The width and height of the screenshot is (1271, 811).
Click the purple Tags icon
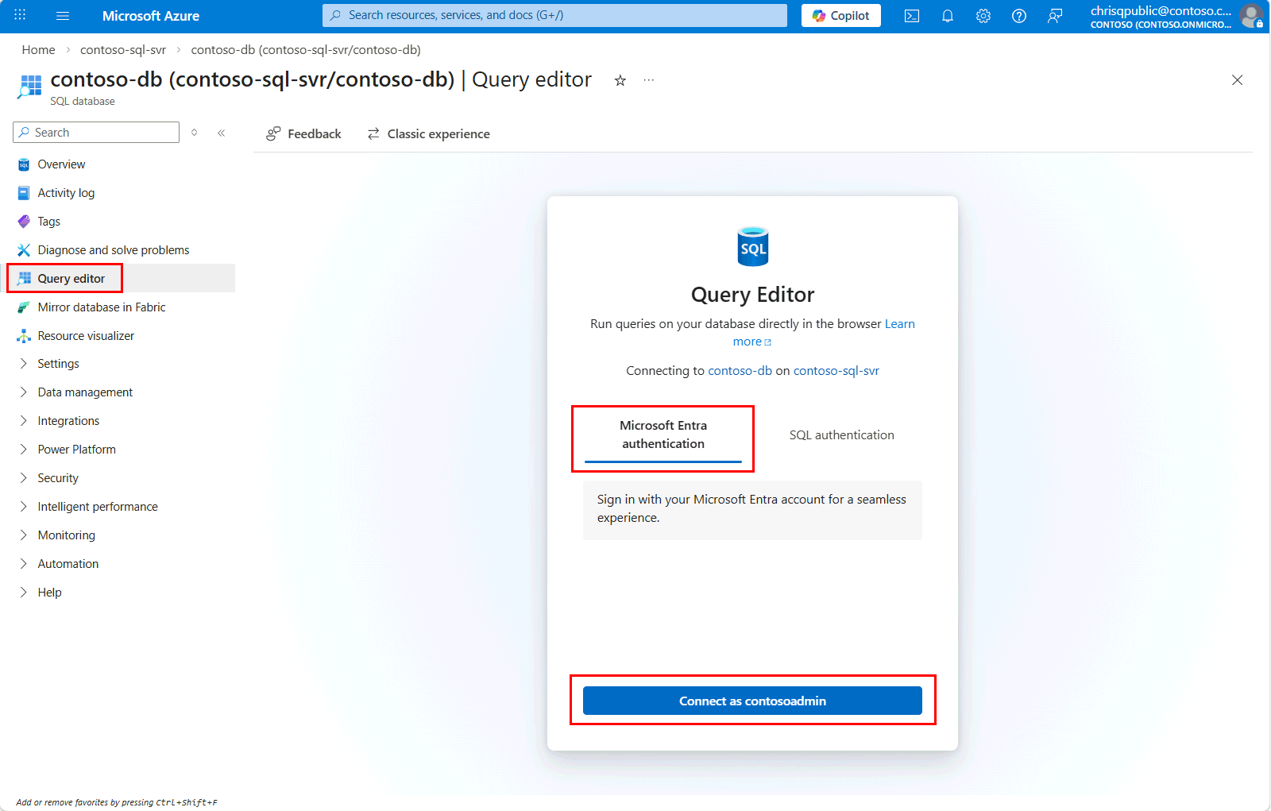(x=24, y=222)
